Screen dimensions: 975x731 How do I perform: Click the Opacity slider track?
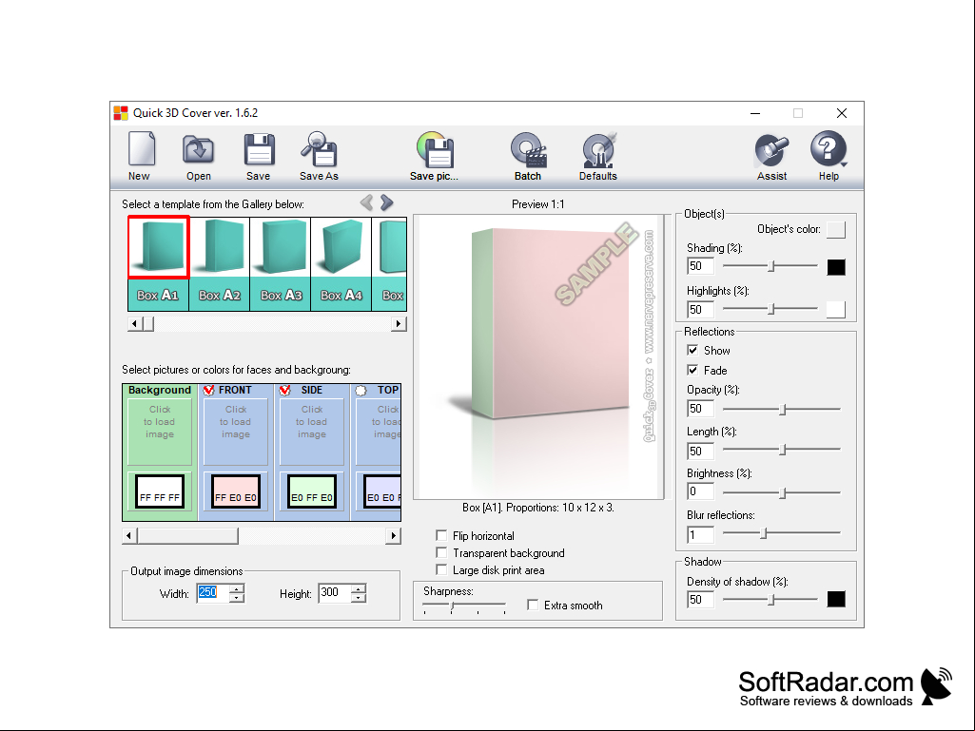point(782,409)
